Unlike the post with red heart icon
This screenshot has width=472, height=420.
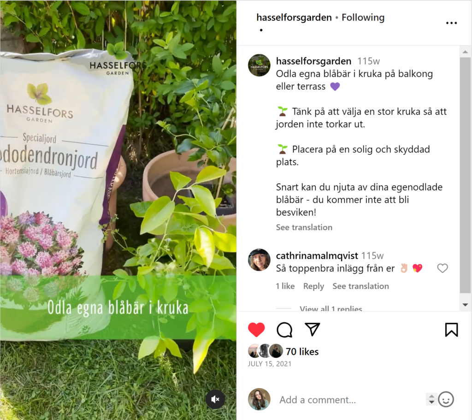256,329
